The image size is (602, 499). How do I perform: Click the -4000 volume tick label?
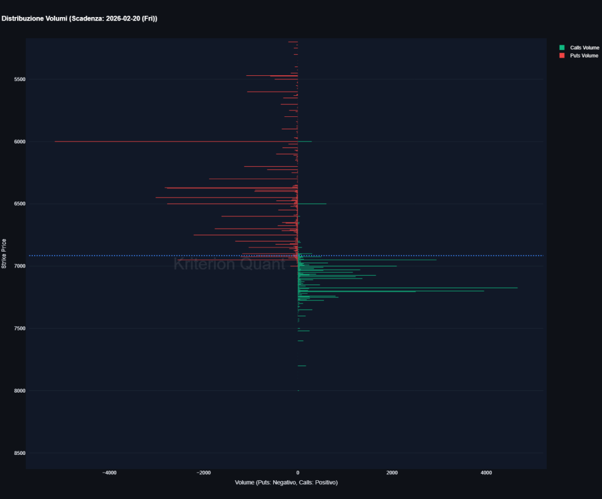[110, 472]
